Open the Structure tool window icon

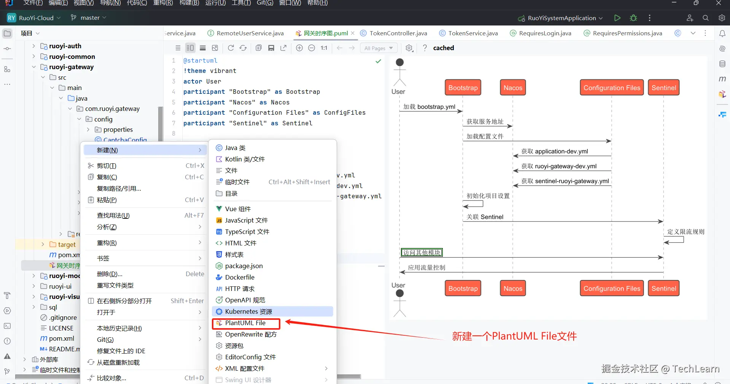[x=7, y=69]
